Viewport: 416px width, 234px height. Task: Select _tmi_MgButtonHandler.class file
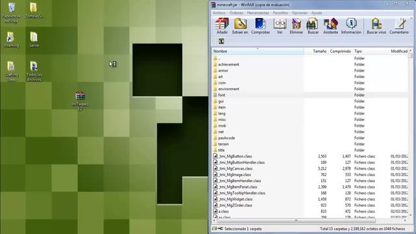pos(310,162)
